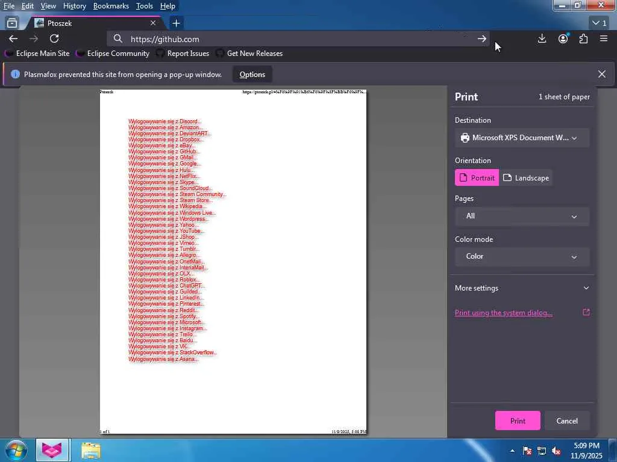Screen dimensions: 617x462
Task: Click the info icon in notification bar
Action: pos(15,74)
